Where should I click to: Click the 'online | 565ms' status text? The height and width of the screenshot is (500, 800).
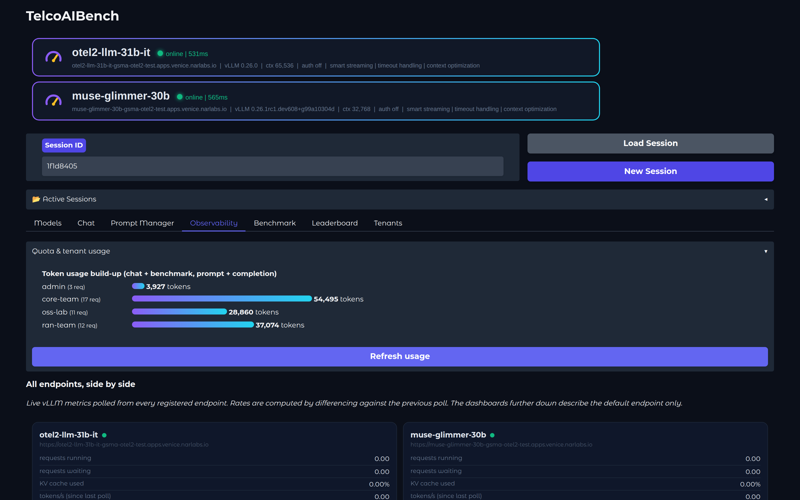206,97
